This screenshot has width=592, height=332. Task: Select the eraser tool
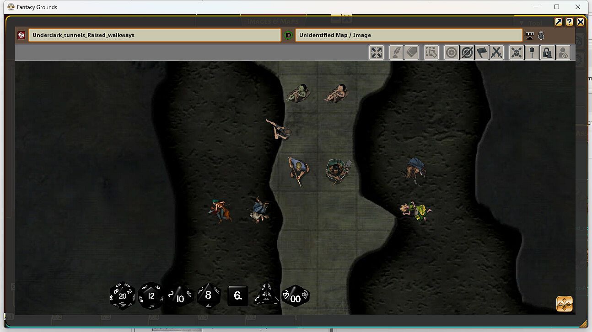point(412,53)
